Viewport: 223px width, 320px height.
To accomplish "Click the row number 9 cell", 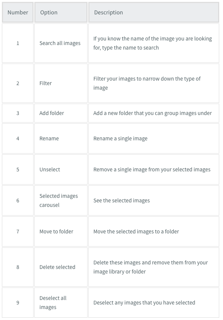I will click(18, 303).
